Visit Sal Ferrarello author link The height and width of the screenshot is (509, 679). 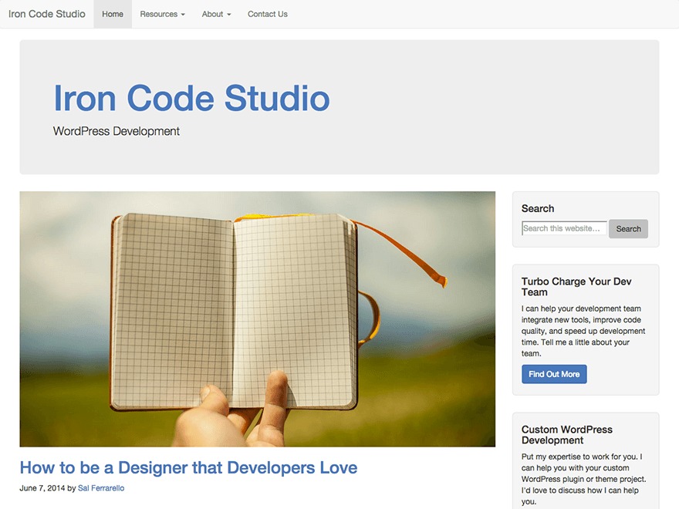click(x=101, y=488)
